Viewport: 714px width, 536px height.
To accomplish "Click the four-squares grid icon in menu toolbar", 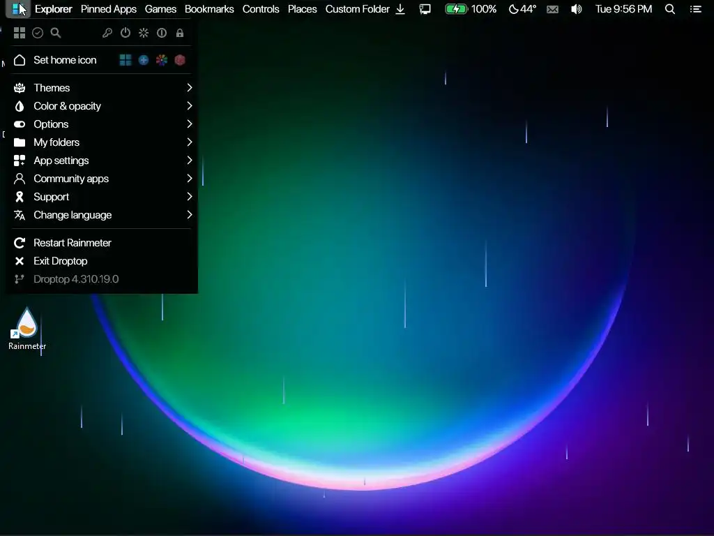I will (x=19, y=33).
